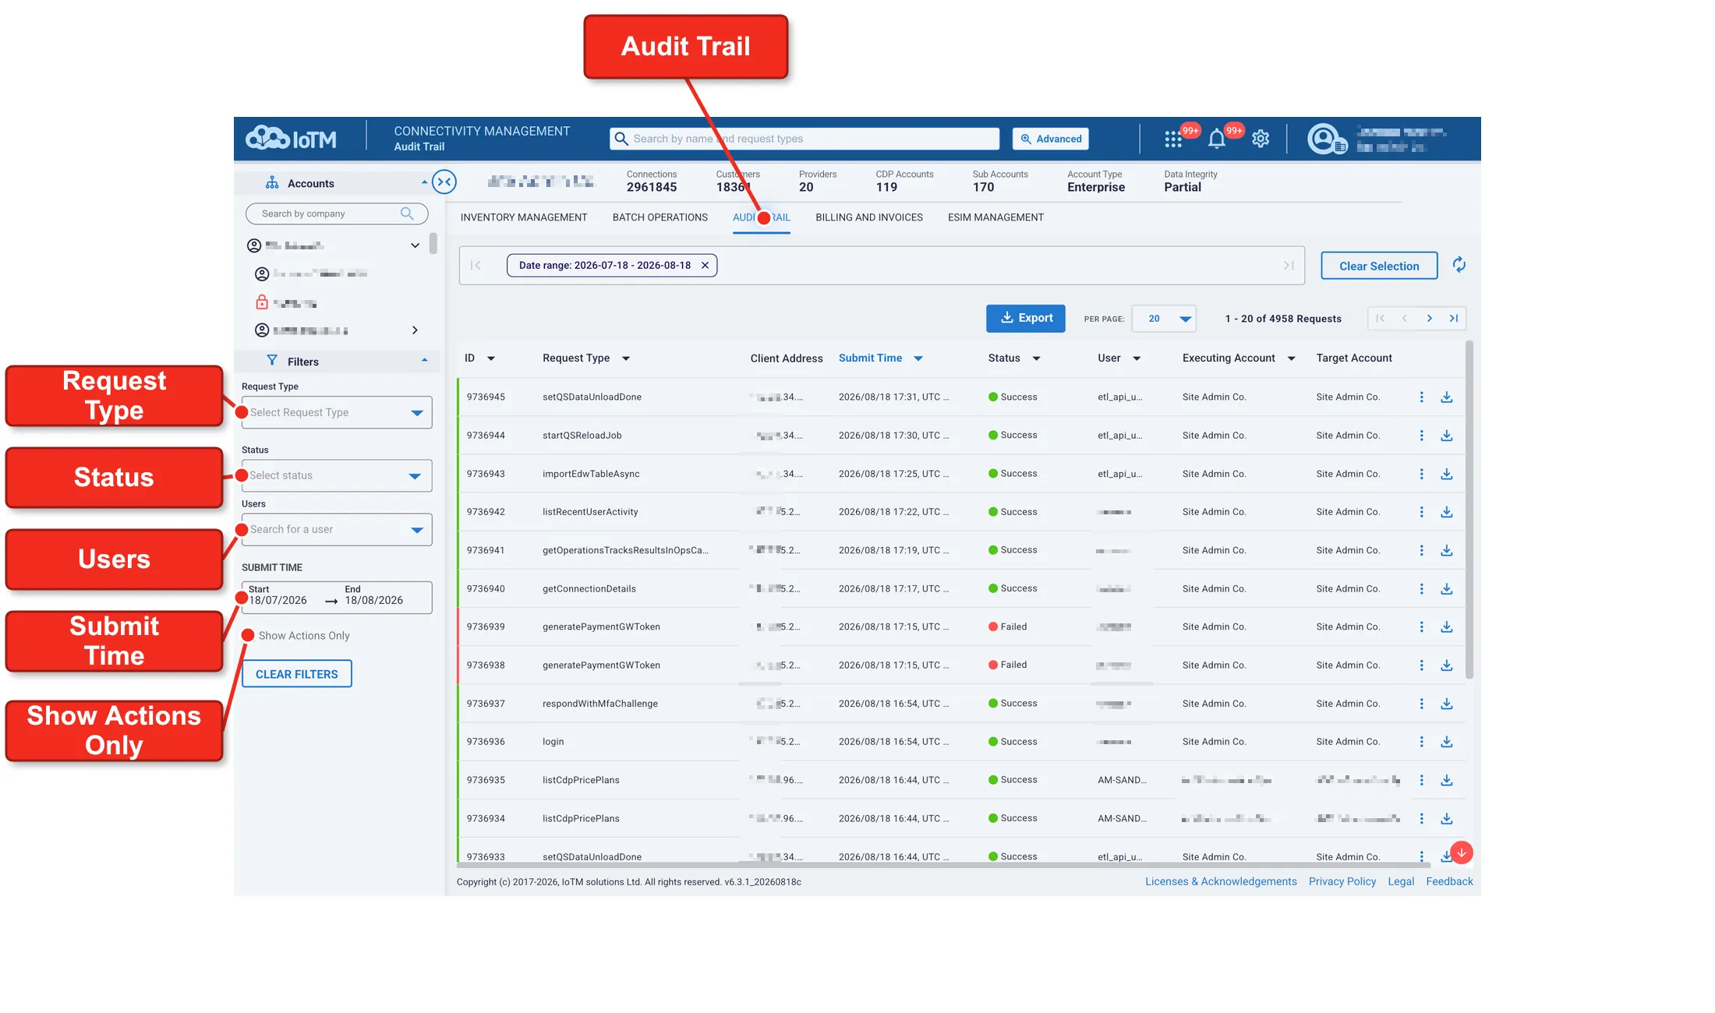Open the Feedback link
The image size is (1715, 1013).
pyautogui.click(x=1449, y=881)
